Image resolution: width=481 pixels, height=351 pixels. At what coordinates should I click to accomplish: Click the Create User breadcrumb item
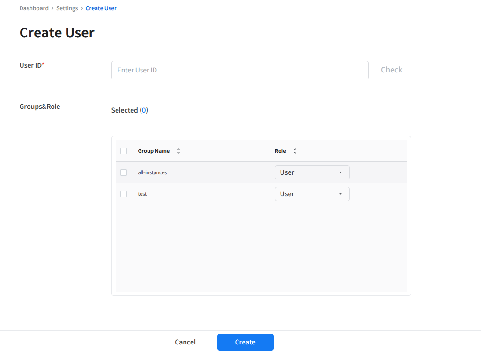click(x=101, y=8)
